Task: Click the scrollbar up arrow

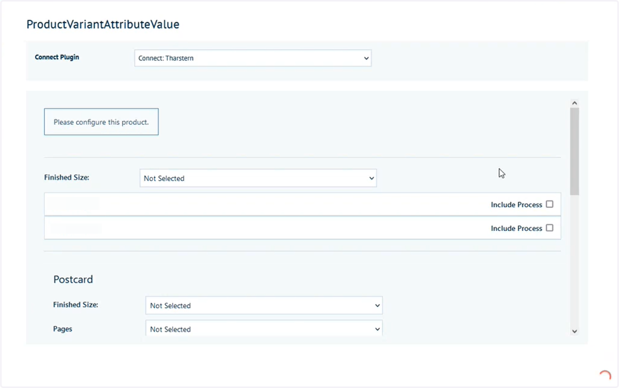Action: pos(575,104)
